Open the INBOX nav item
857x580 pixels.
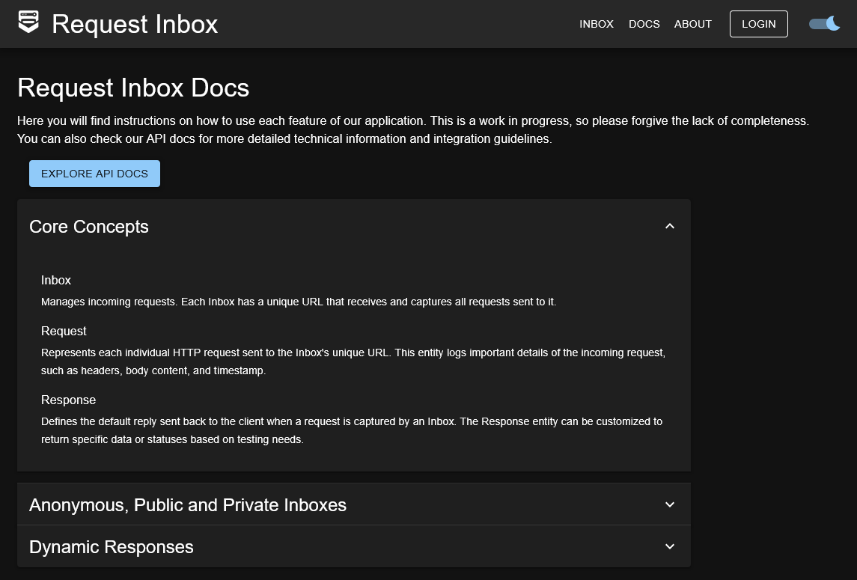coord(597,24)
